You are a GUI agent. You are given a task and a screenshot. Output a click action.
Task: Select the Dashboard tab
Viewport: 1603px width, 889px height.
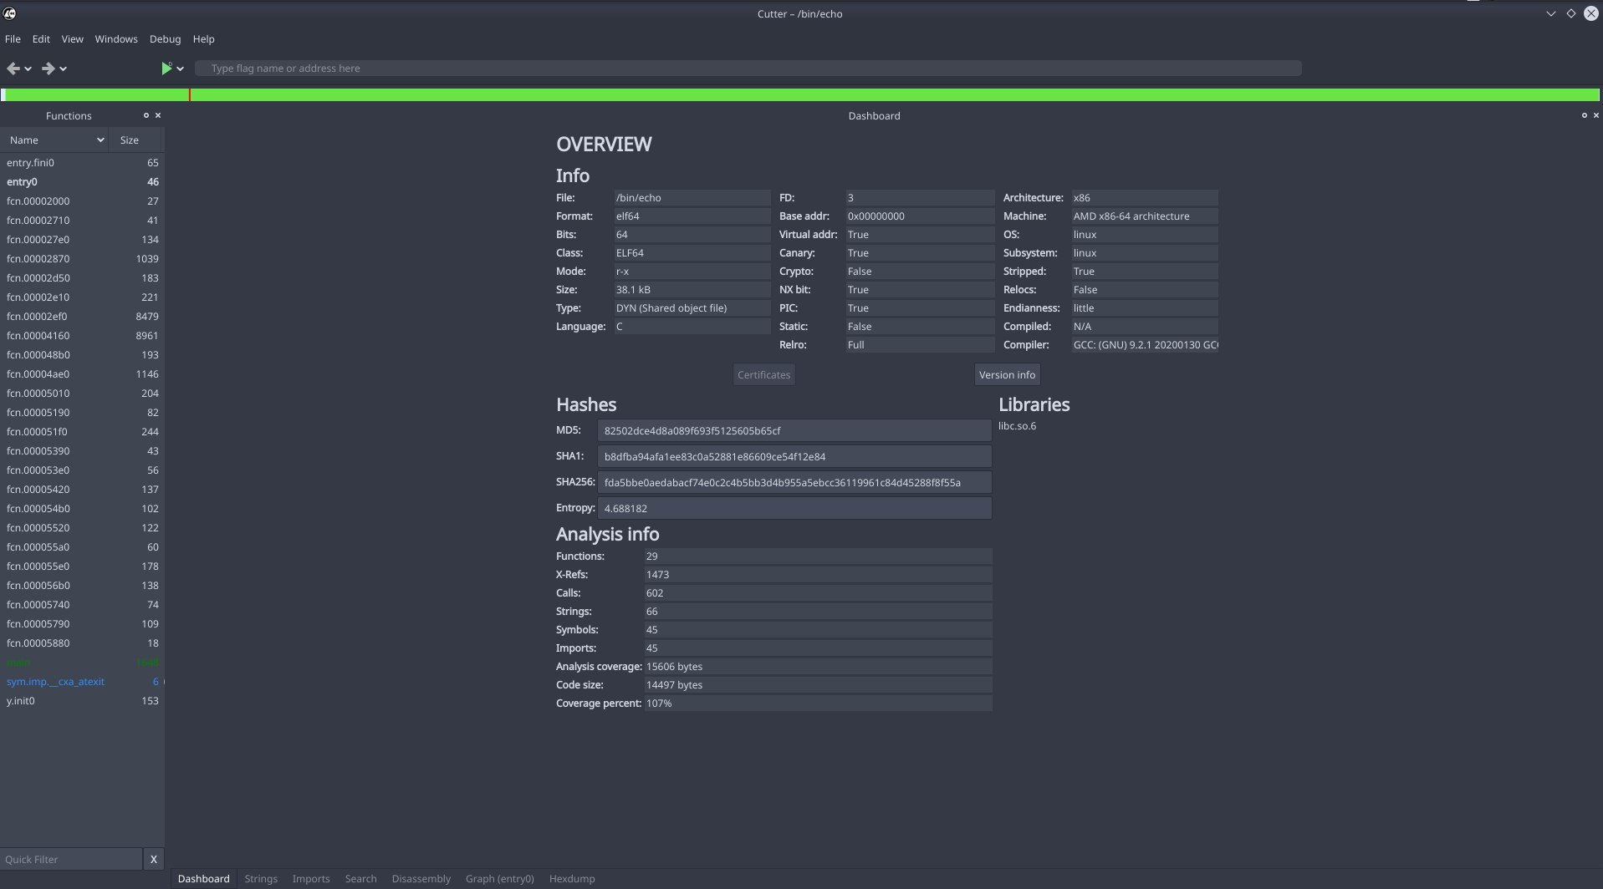[x=203, y=879]
